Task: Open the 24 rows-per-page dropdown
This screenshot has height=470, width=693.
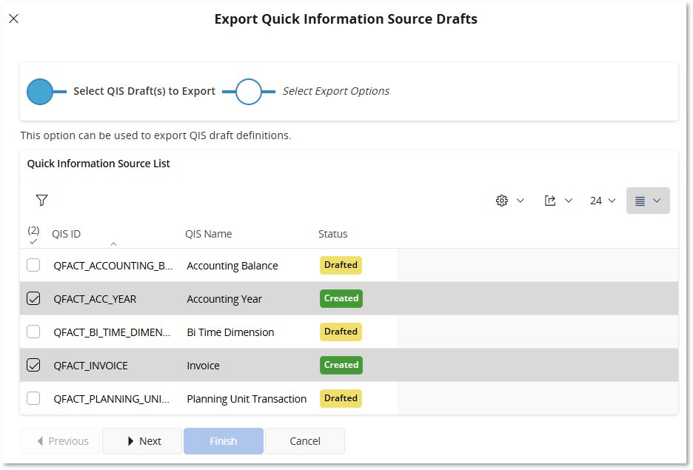Action: [x=603, y=201]
